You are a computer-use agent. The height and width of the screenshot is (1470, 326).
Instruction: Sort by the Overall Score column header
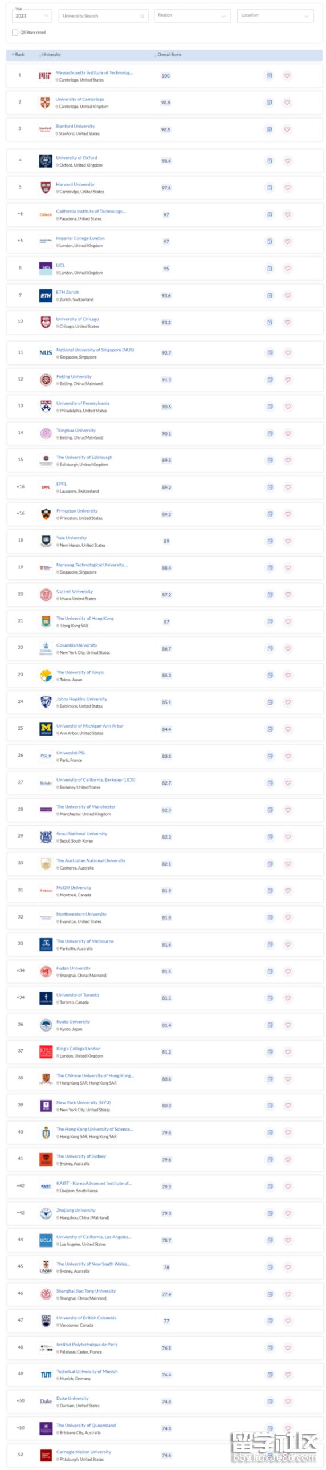168,55
